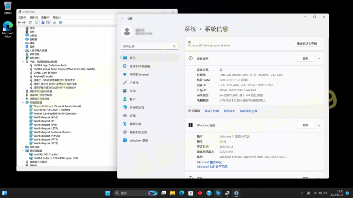Open Task View on the taskbar
The image size is (353, 198).
pos(164,193)
